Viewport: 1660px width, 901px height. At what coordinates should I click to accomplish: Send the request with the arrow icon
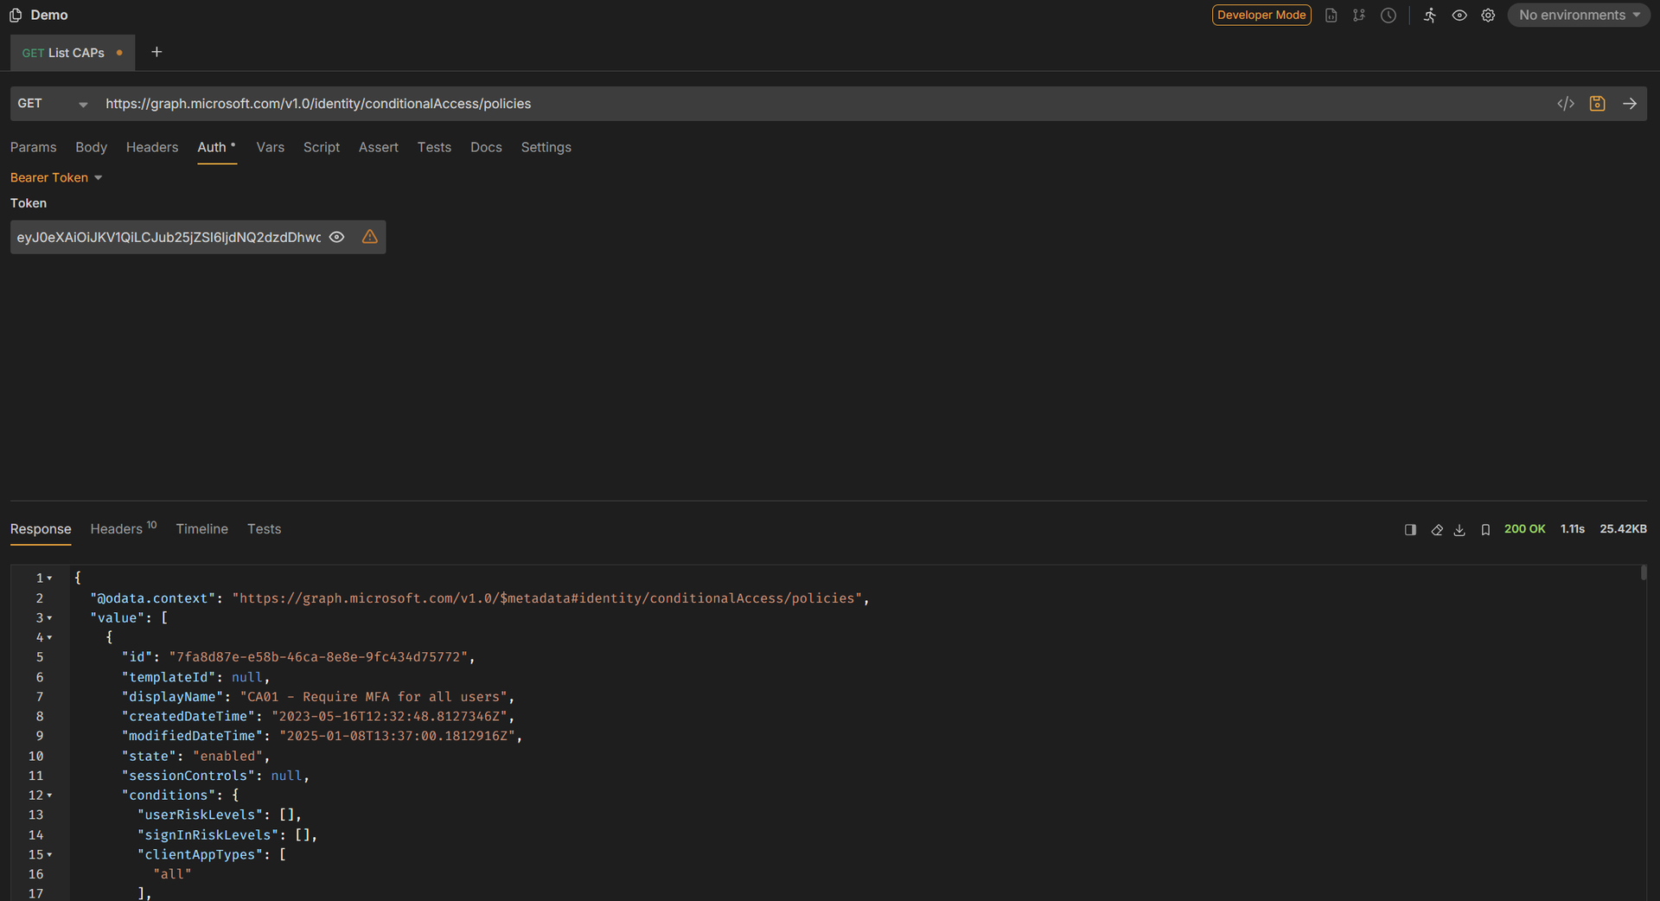pyautogui.click(x=1629, y=104)
